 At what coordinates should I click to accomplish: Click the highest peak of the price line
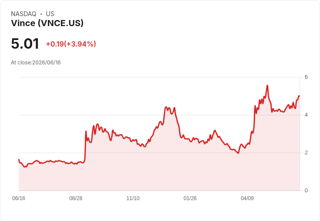267,86
